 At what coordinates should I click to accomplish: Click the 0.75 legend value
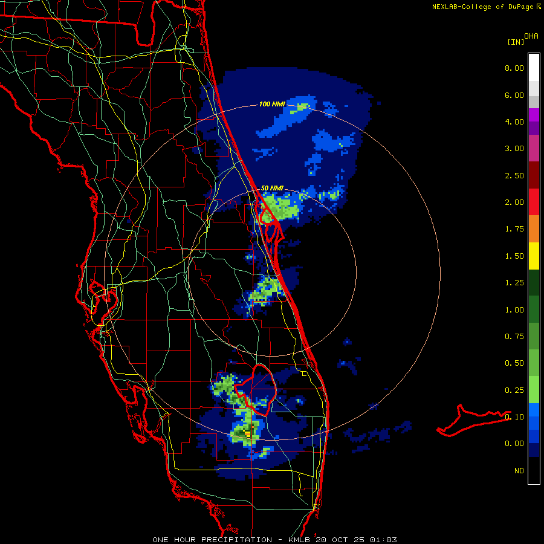(x=514, y=337)
